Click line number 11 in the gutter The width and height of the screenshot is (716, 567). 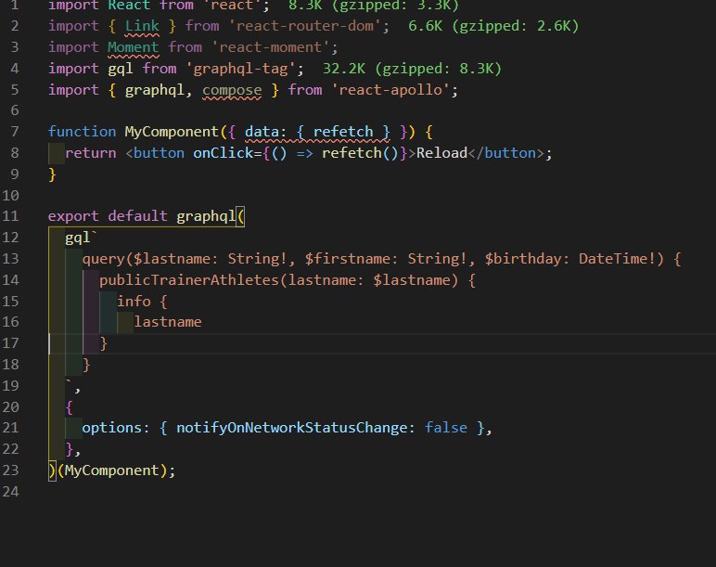point(10,215)
